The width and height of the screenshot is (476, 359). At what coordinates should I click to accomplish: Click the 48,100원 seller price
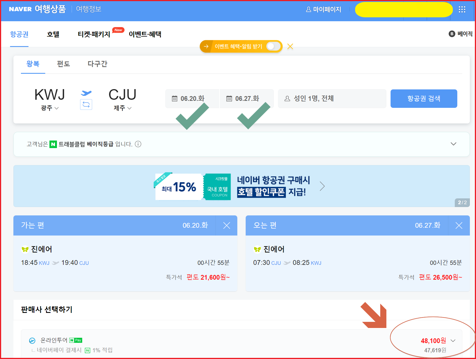click(433, 341)
